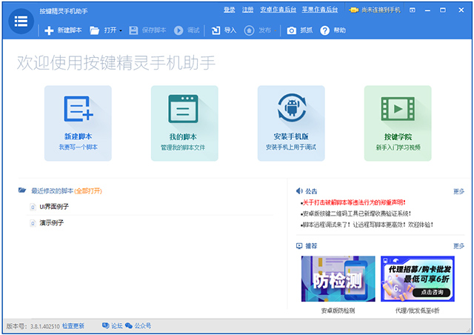Open the 防检测 thumbnail

click(338, 279)
